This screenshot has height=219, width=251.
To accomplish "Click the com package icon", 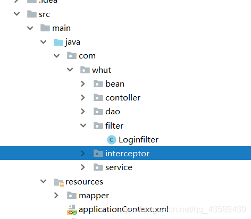I will (x=72, y=56).
